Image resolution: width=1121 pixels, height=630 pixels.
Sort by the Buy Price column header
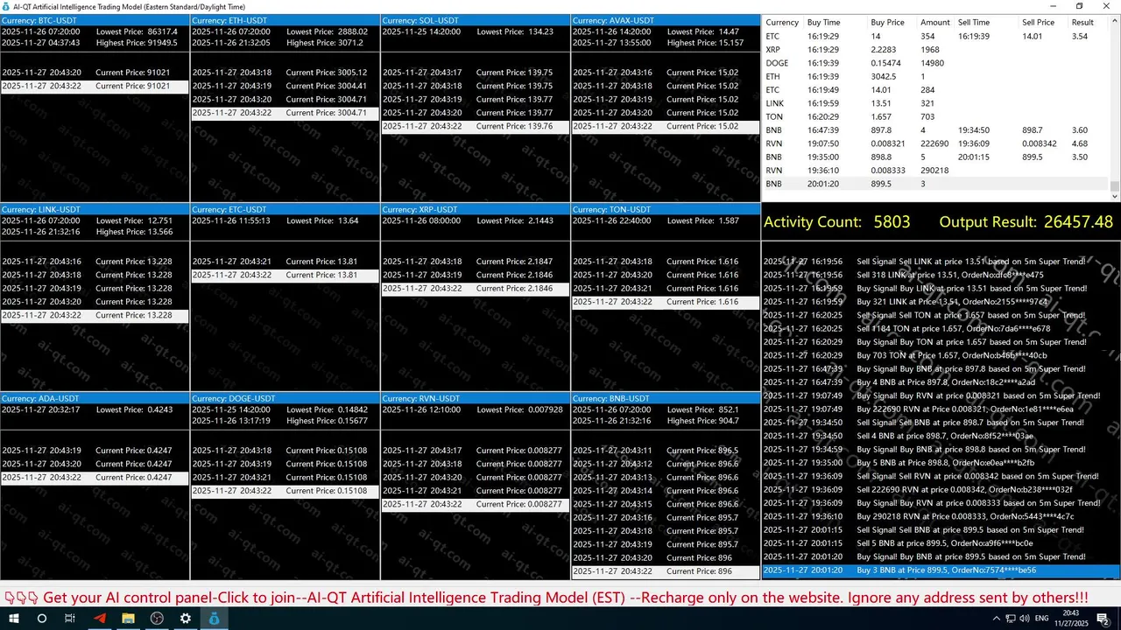[887, 23]
